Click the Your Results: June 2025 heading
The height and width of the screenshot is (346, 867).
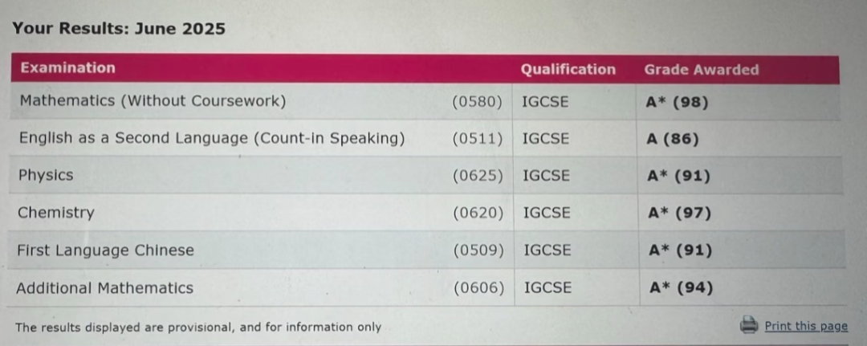(x=118, y=28)
